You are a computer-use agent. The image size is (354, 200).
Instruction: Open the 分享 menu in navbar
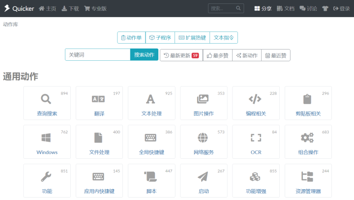263,8
